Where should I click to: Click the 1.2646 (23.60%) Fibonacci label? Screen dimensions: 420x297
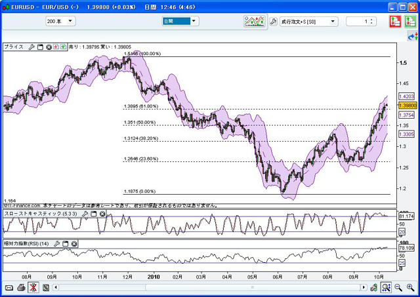click(x=141, y=159)
